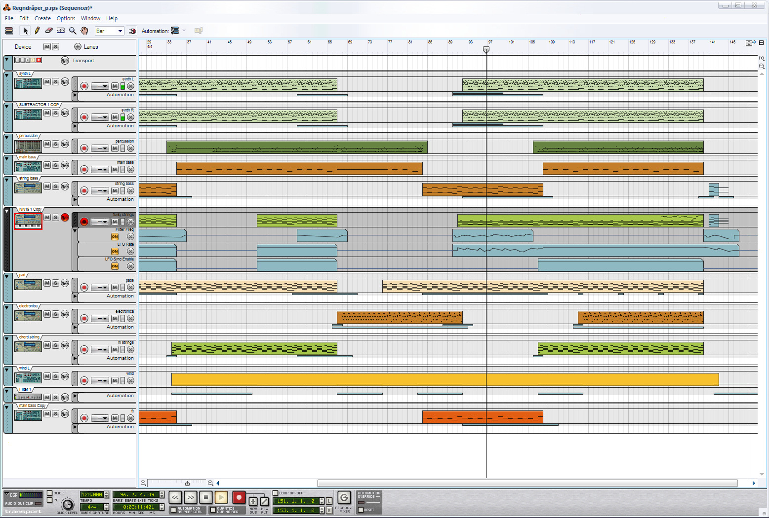Switch to Arrange/Edit mode with the lanes icon
Viewport: 769px width, 518px height.
(9, 31)
